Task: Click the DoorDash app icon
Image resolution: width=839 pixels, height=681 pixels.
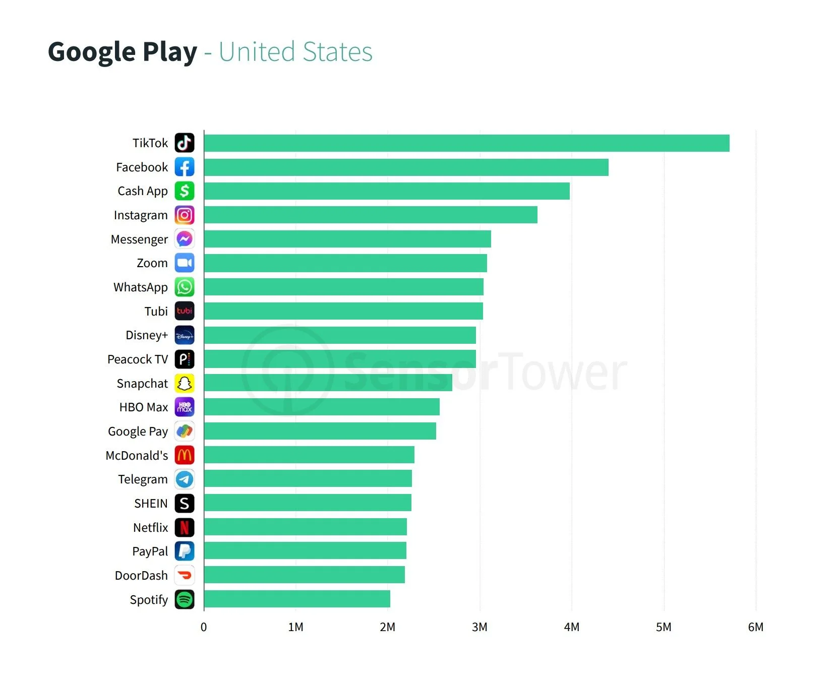Action: (185, 576)
